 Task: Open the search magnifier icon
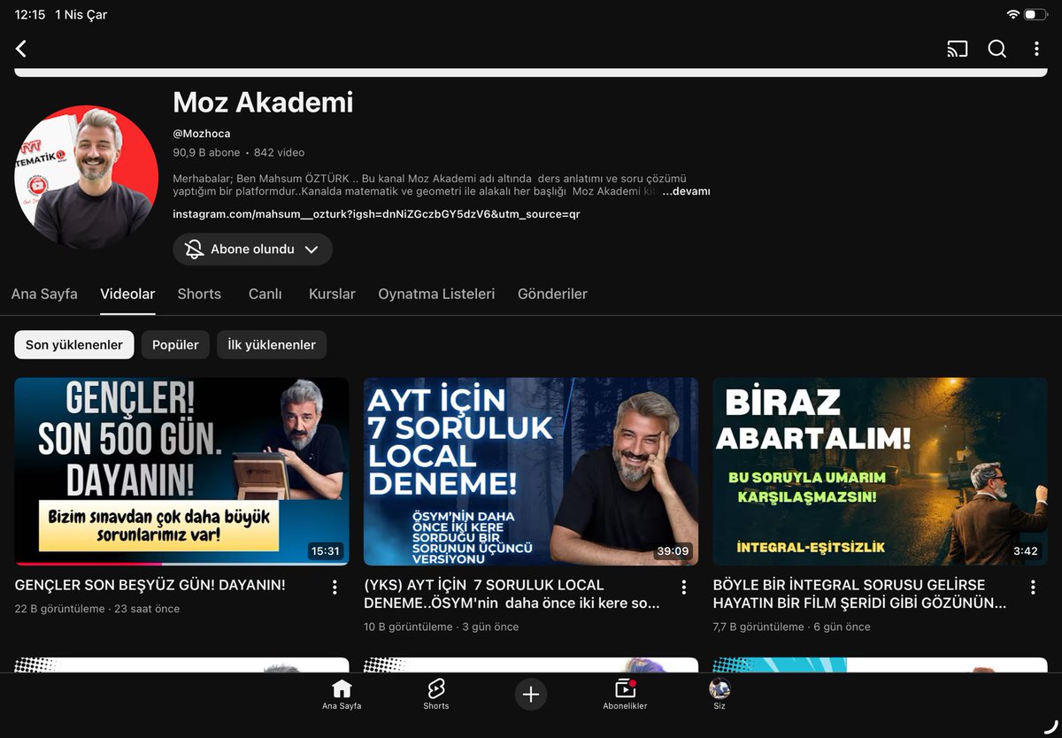pos(997,50)
